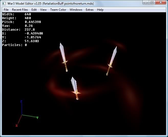Open the Edit menu
Screen dimensions: 168x137
click(x=34, y=10)
